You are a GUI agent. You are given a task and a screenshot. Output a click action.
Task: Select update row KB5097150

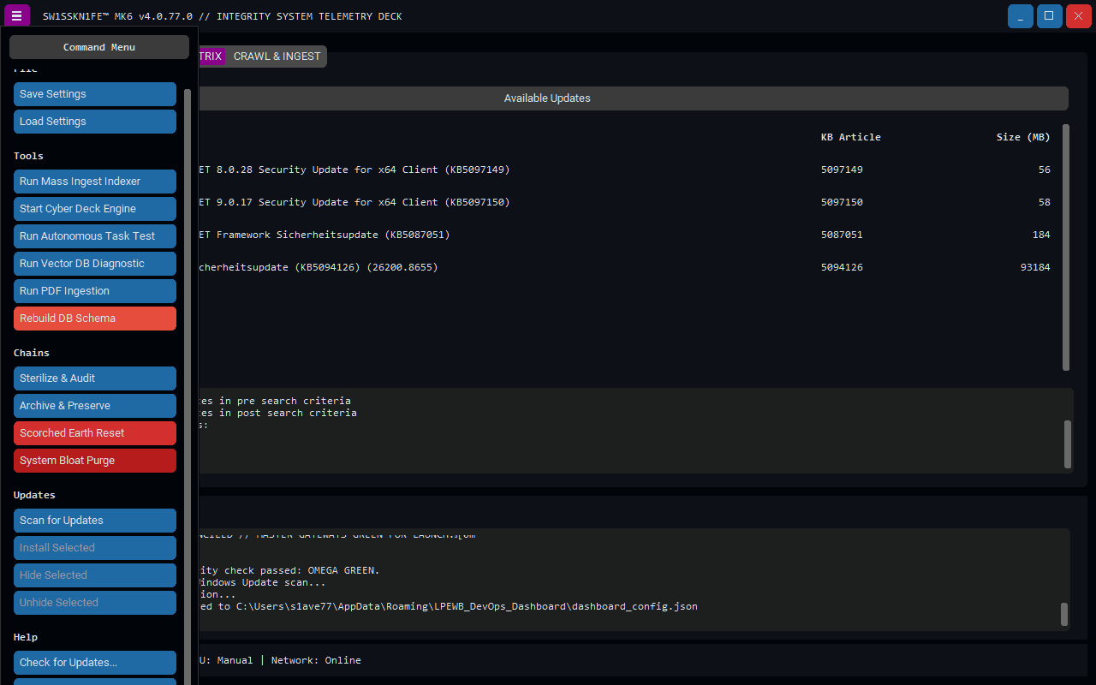point(628,202)
